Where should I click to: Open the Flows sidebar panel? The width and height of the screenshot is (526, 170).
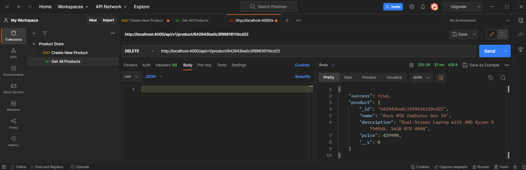13,123
